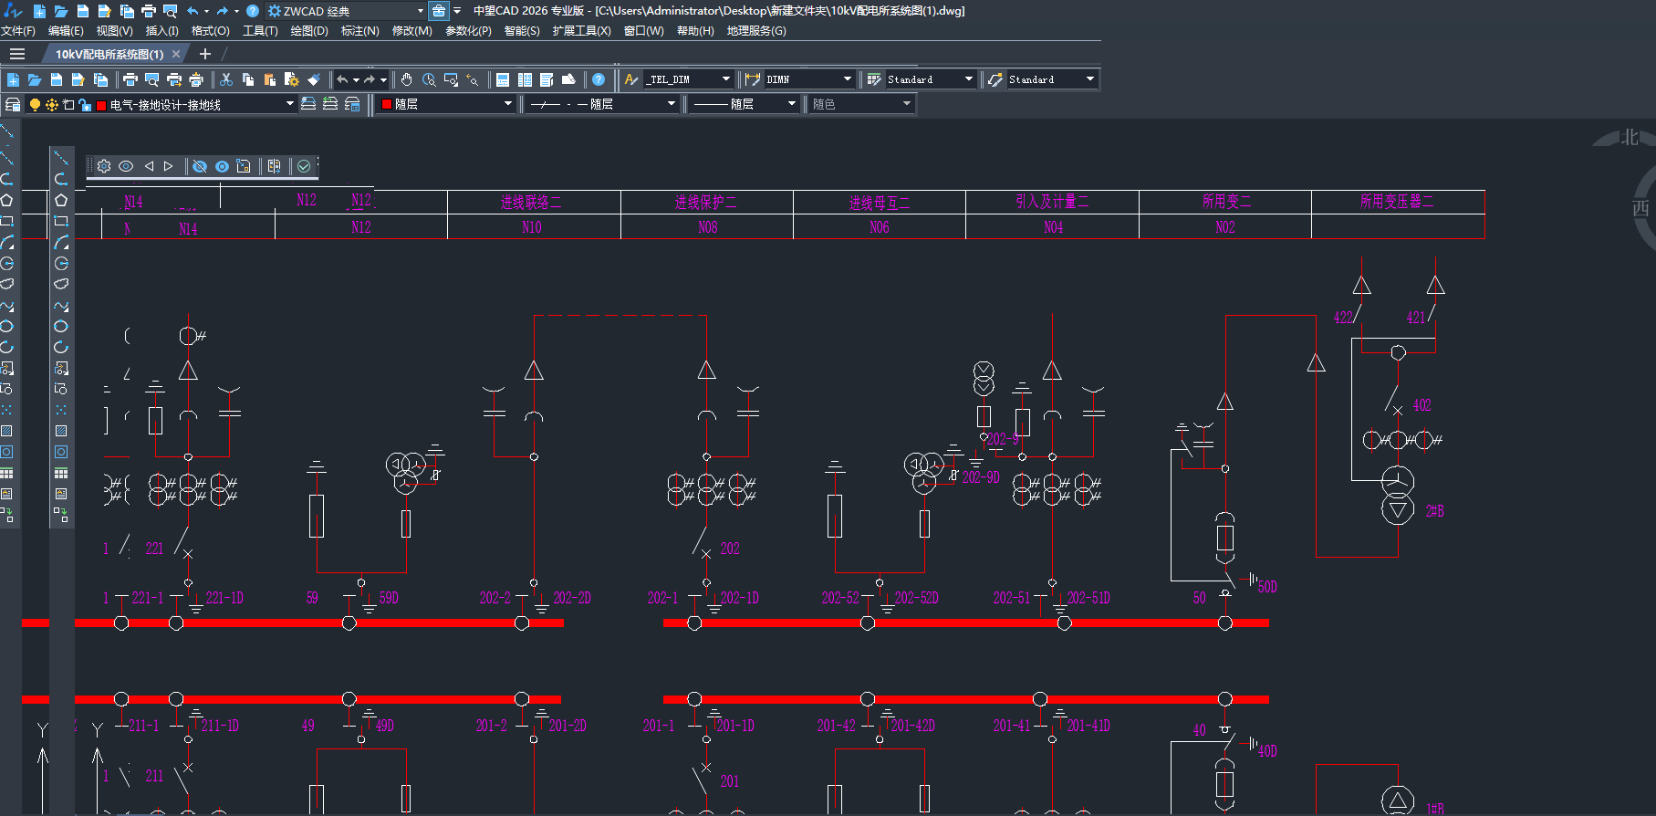Open the Layer Properties Manager icon
Image resolution: width=1656 pixels, height=816 pixels.
(x=13, y=104)
